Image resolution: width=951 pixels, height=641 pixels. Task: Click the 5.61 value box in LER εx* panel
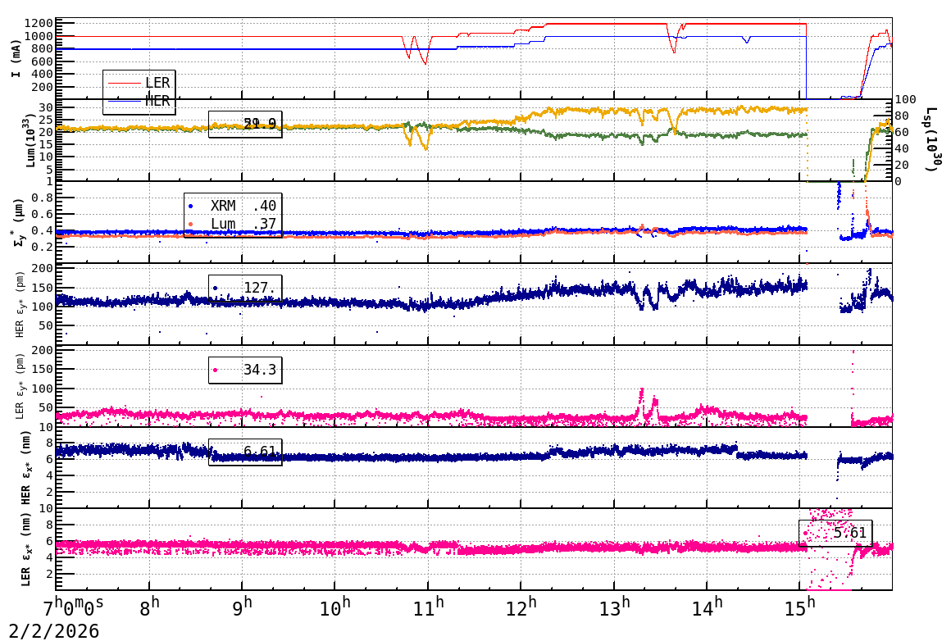click(835, 533)
